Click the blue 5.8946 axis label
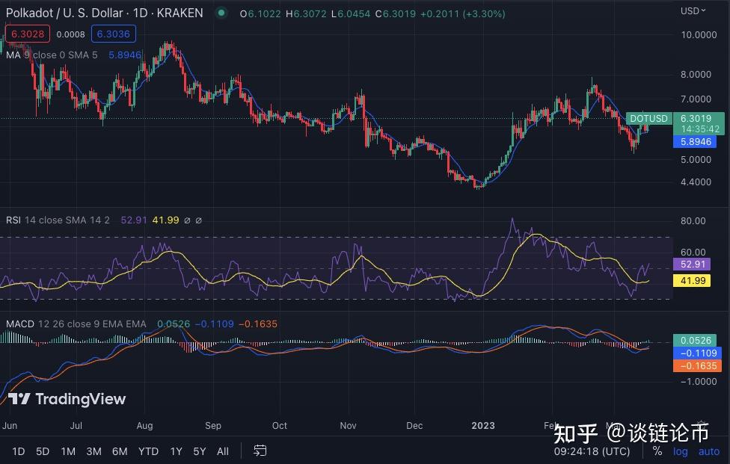 (695, 142)
